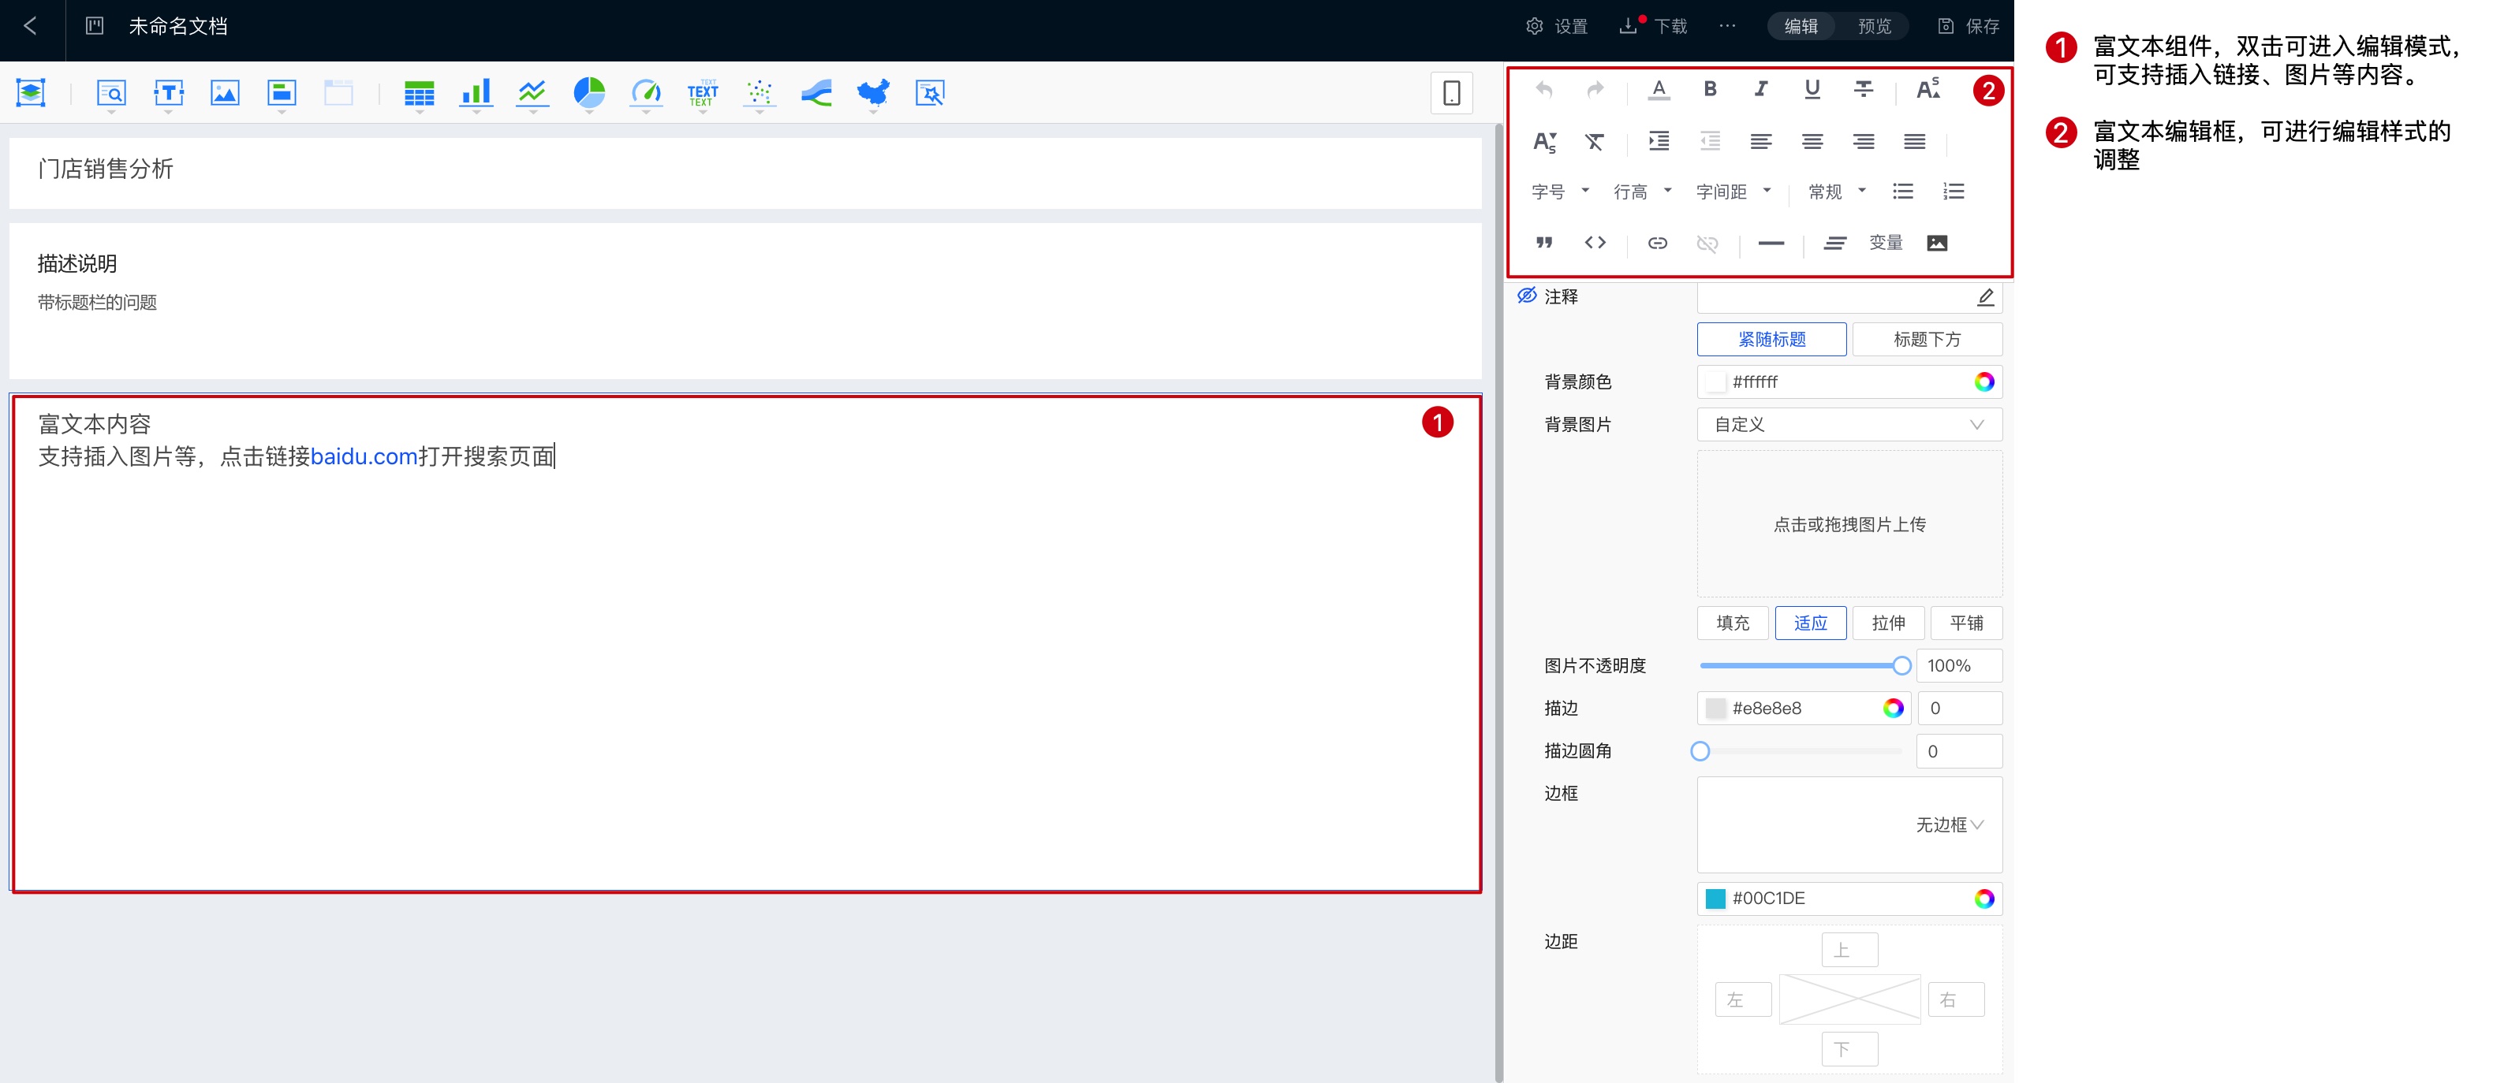Viewport: 2519px width, 1083px height.
Task: Open the 字间距 letter spacing dropdown
Action: (1733, 192)
